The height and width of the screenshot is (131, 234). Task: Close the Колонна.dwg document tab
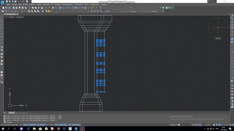point(18,14)
